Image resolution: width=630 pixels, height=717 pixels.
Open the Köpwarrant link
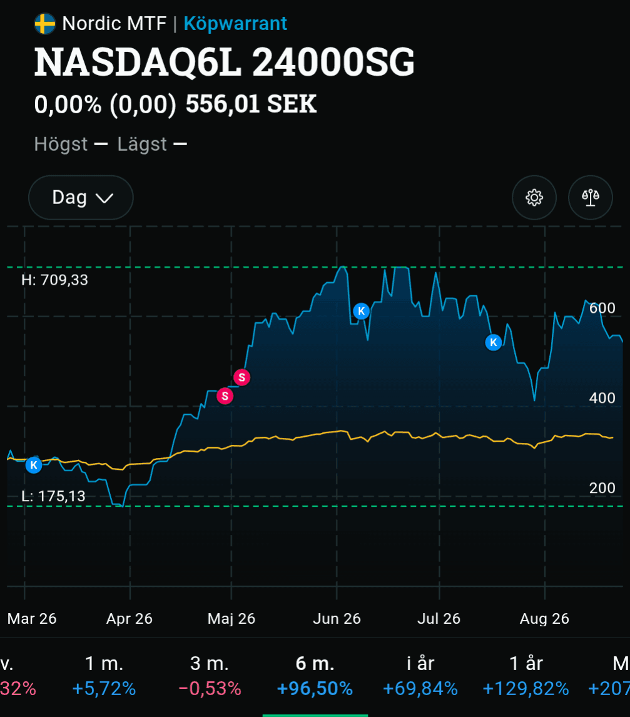(235, 23)
